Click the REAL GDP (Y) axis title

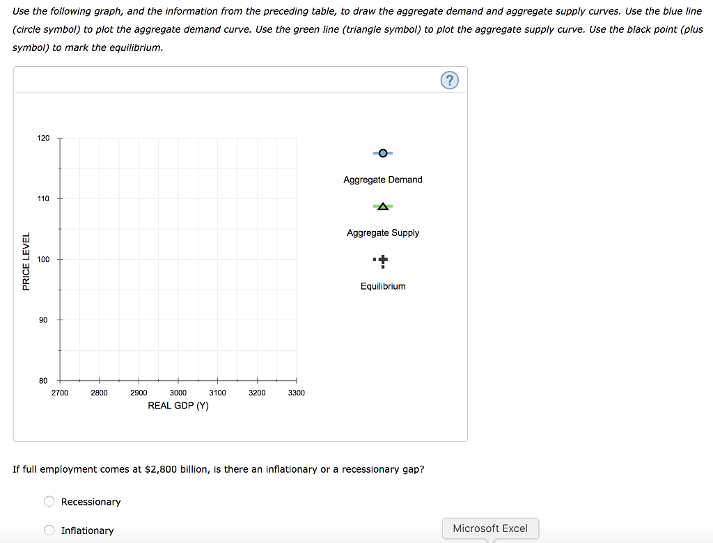[178, 405]
